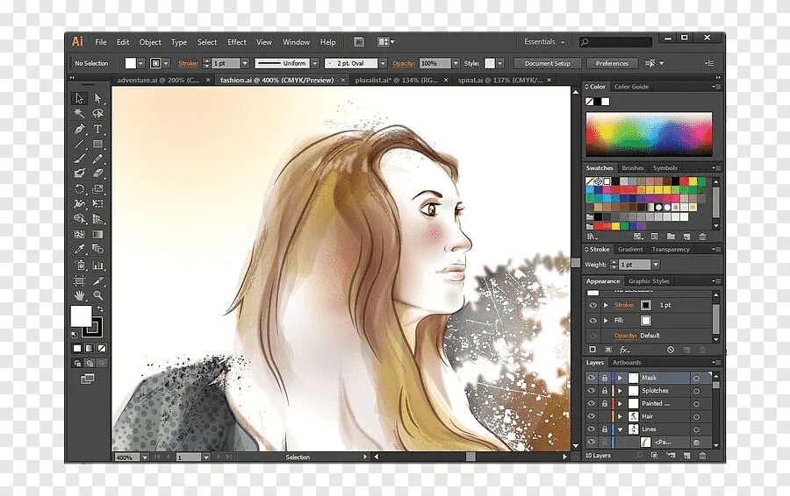Collapse the Lines layer
This screenshot has width=790, height=496.
pyautogui.click(x=621, y=429)
